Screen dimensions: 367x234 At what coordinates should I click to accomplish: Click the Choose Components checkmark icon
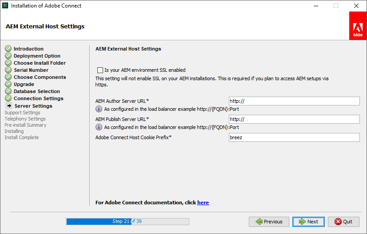(x=8, y=77)
